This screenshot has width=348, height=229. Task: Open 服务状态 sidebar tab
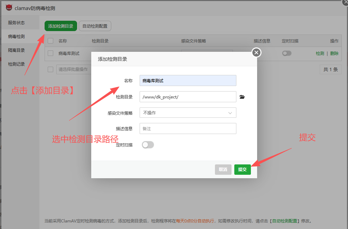click(17, 23)
